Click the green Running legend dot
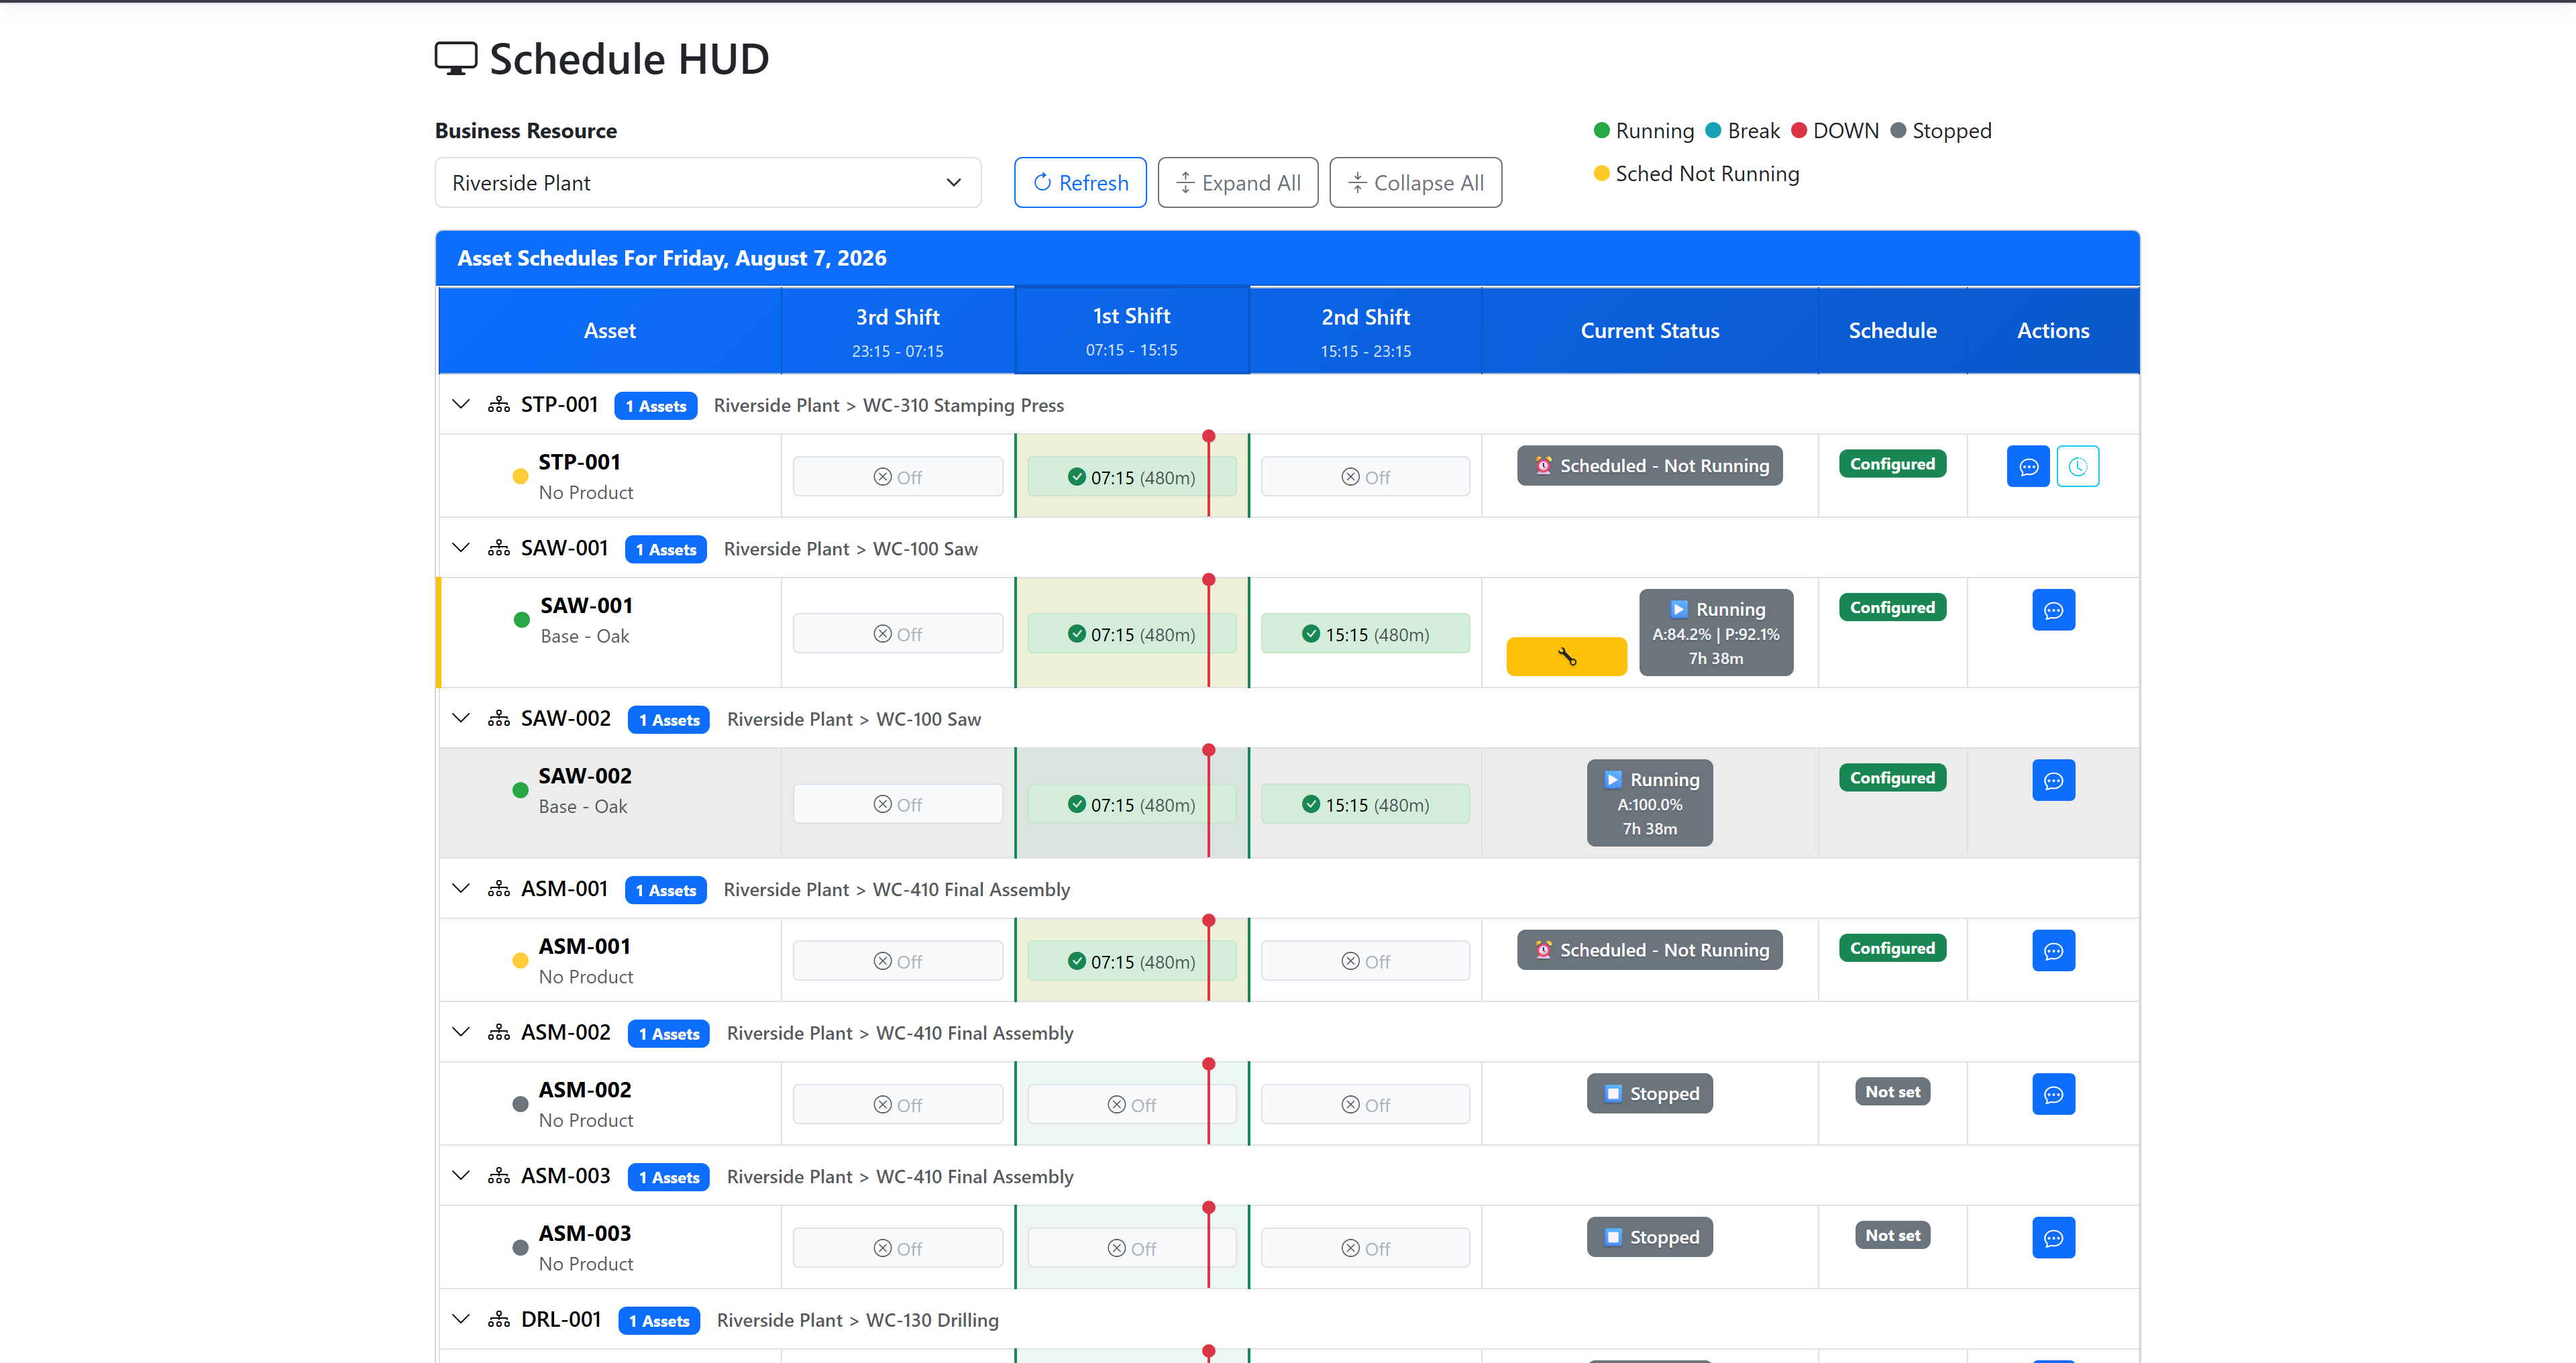This screenshot has height=1363, width=2576. coord(1601,131)
